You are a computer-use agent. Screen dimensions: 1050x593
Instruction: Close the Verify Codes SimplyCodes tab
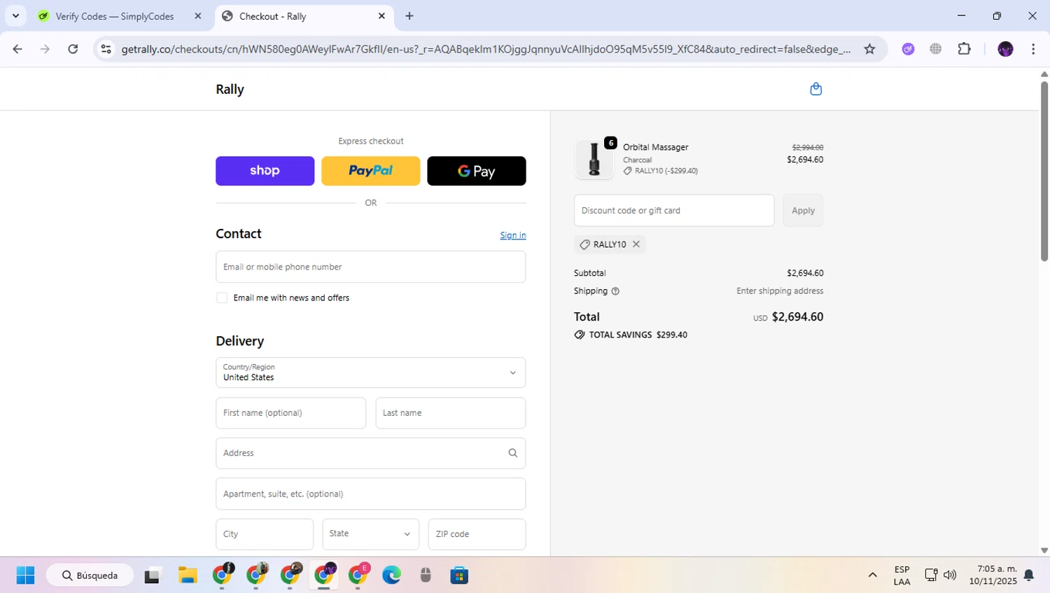(198, 16)
